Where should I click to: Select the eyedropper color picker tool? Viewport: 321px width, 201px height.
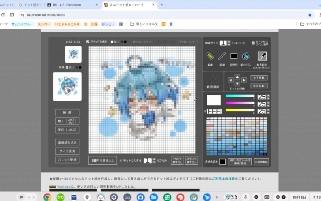(262, 56)
